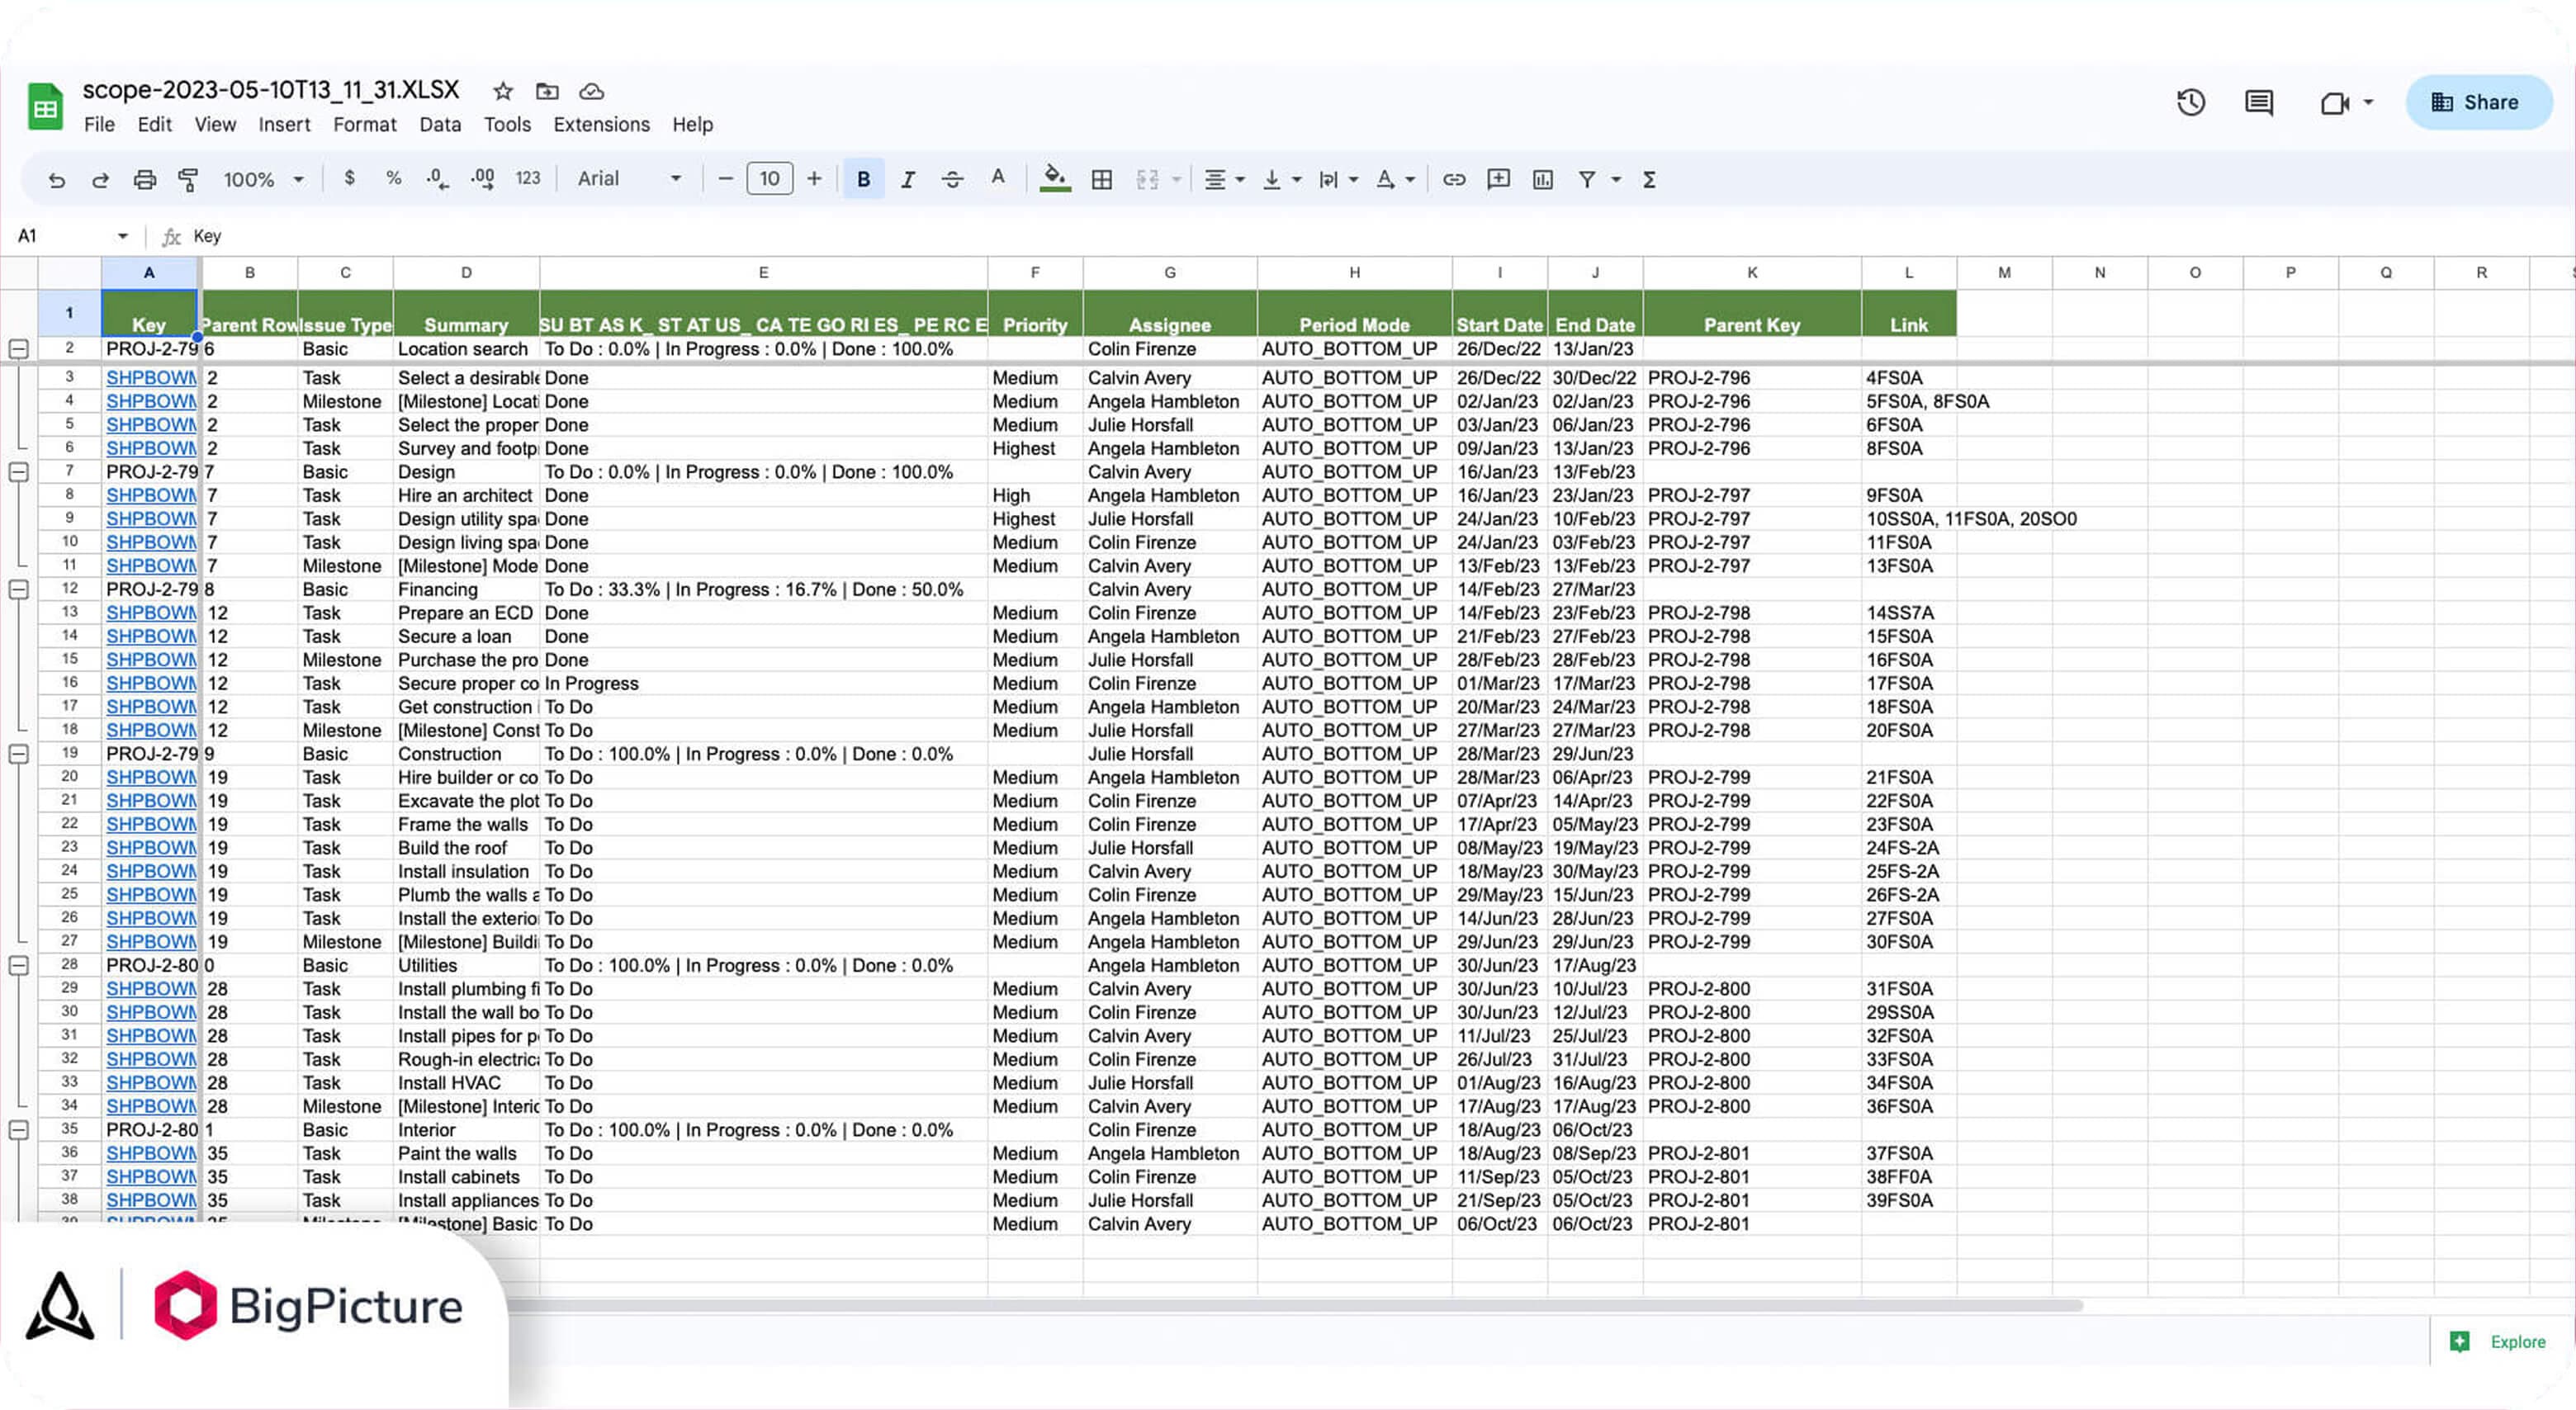Open the Format menu
Viewport: 2576px width, 1410px height.
click(364, 125)
